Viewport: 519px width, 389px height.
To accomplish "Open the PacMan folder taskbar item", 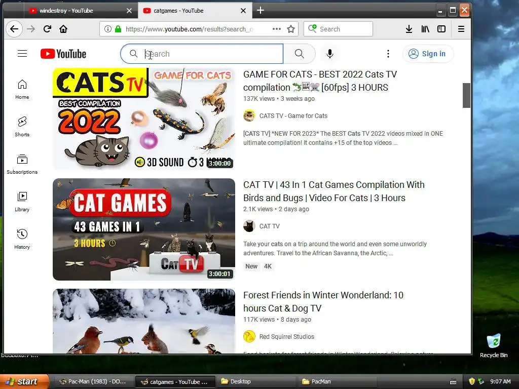I will click(x=337, y=382).
